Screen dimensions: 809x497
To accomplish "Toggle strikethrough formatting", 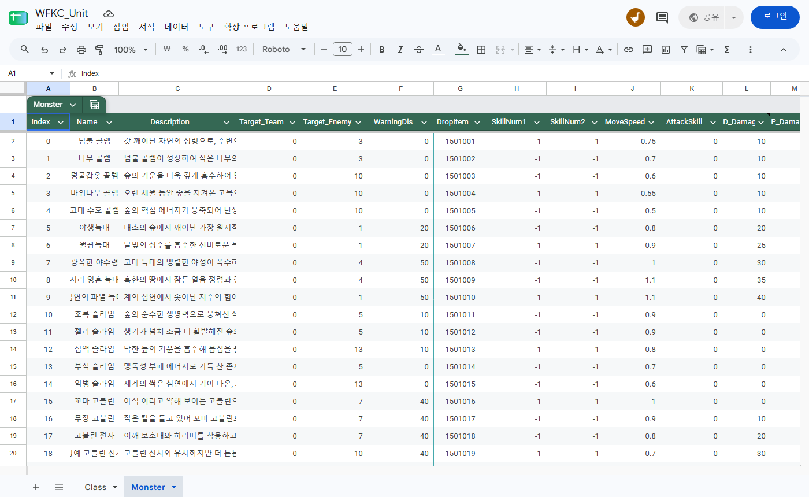I will pos(419,50).
